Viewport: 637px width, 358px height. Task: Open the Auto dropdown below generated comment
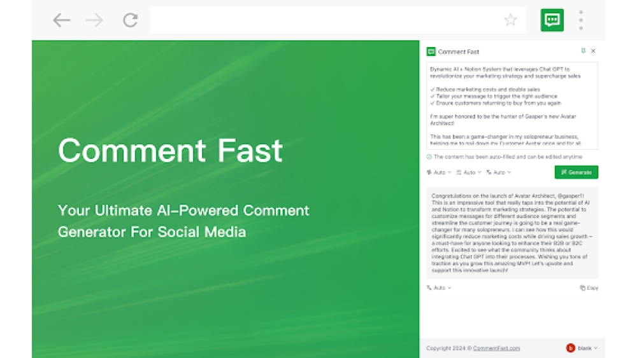pos(439,288)
